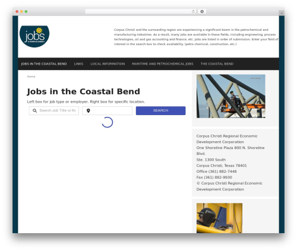Click 'Left box for job type or employer' text

point(58,102)
